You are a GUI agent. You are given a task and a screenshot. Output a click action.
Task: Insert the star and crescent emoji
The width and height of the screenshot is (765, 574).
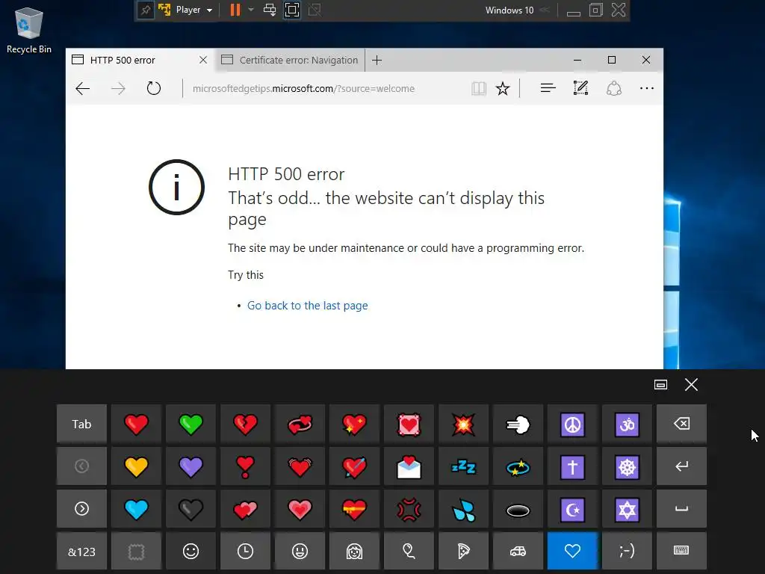tap(573, 509)
